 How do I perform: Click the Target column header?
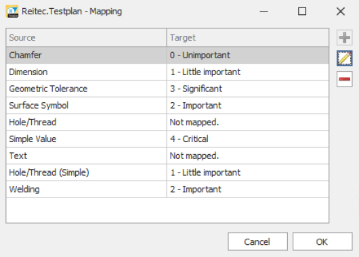[x=248, y=38]
